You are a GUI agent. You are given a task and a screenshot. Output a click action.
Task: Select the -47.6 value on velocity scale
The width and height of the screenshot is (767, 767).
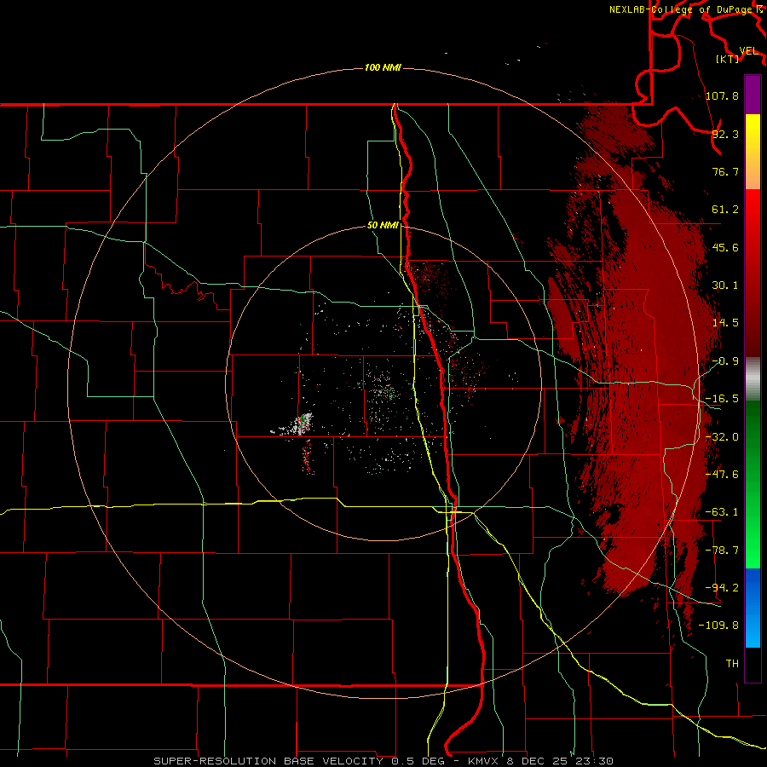(x=722, y=475)
